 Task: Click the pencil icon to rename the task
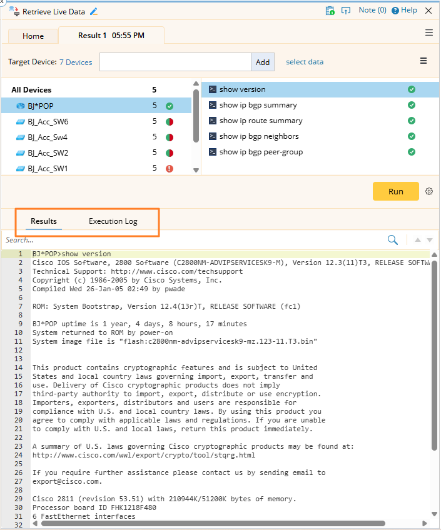pyautogui.click(x=94, y=11)
